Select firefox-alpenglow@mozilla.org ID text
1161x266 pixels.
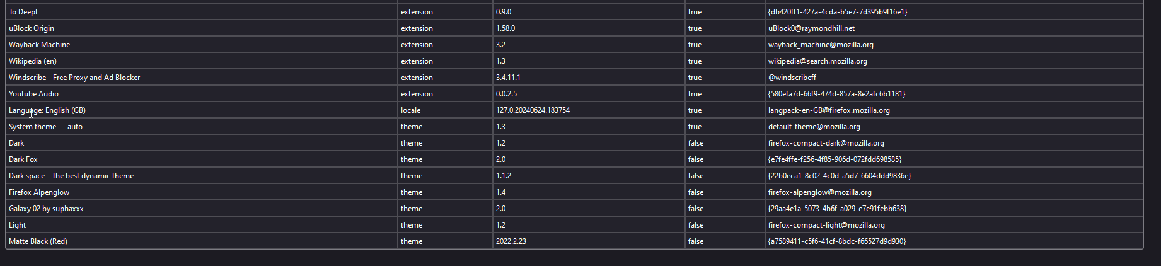pos(819,192)
